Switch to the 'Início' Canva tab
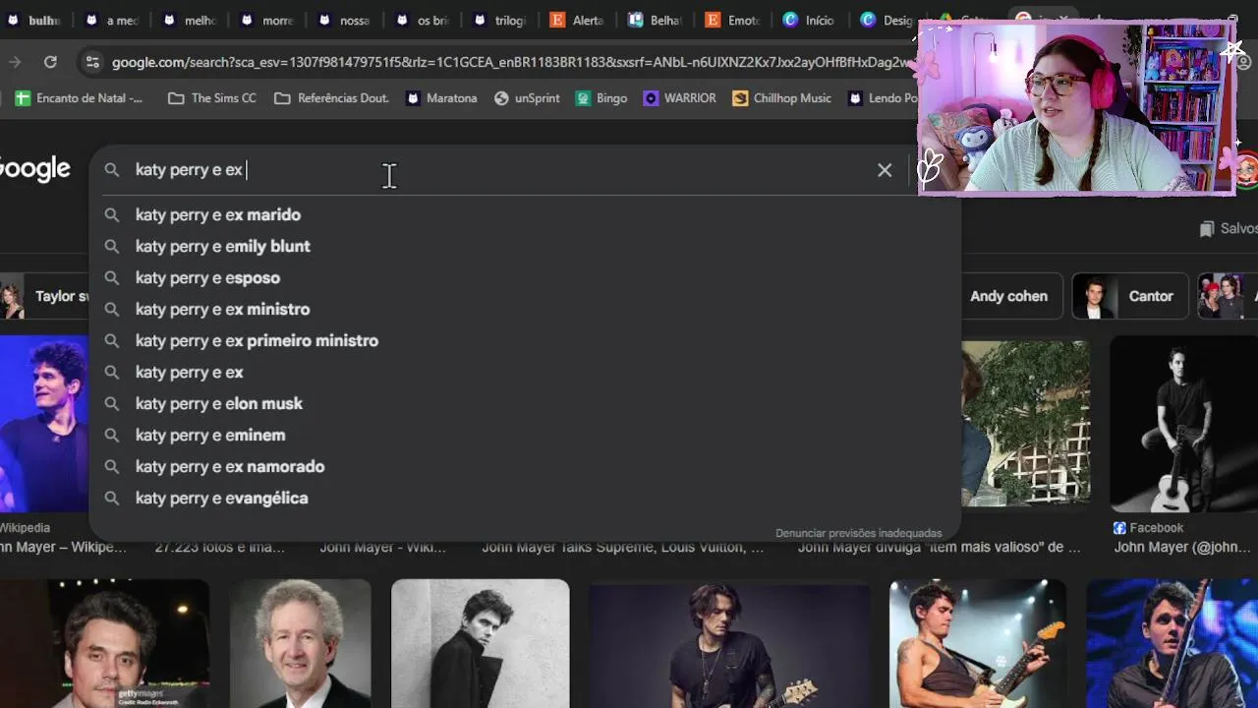Image resolution: width=1258 pixels, height=708 pixels. [x=809, y=20]
